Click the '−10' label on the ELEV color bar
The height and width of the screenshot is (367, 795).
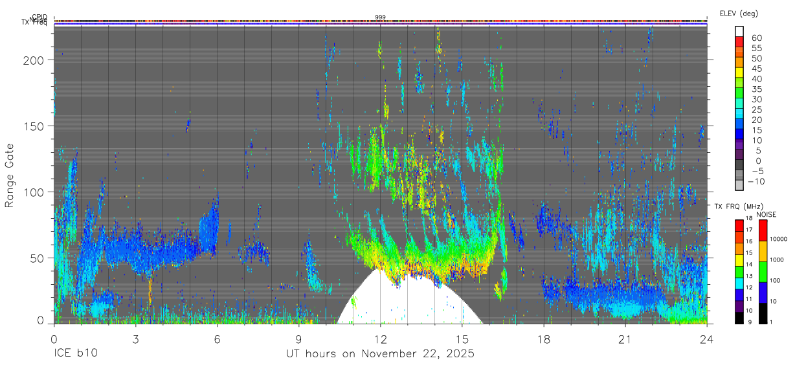[x=757, y=182]
